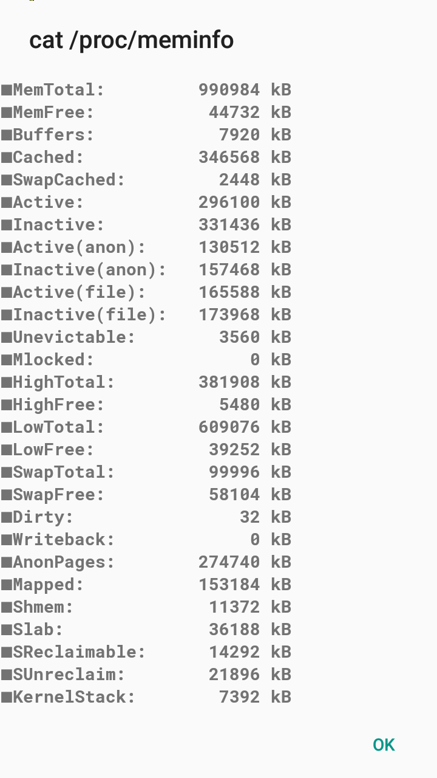The image size is (437, 778).
Task: Select the SReclaimable label
Action: tap(80, 652)
